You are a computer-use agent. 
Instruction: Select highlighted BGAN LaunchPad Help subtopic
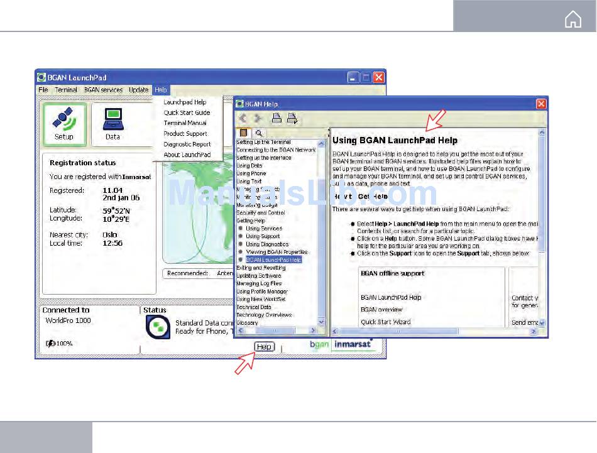click(x=273, y=260)
